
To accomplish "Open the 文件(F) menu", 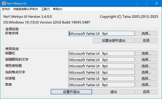I will pyautogui.click(x=6, y=9).
